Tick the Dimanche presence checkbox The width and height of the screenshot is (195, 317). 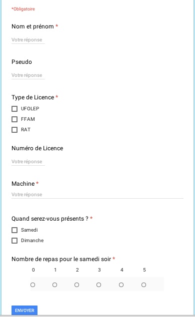click(x=14, y=241)
